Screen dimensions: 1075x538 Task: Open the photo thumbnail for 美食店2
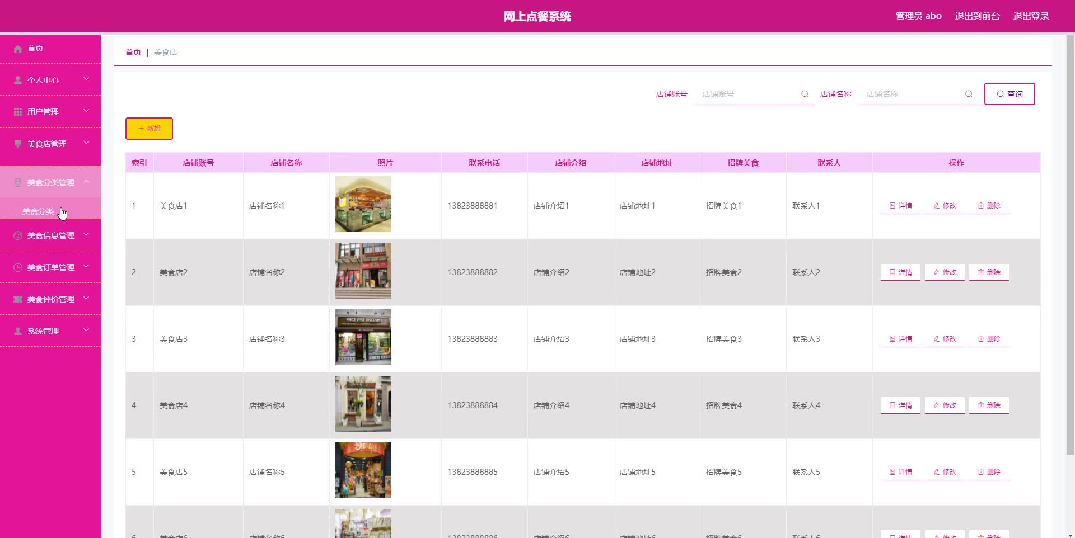click(x=363, y=271)
